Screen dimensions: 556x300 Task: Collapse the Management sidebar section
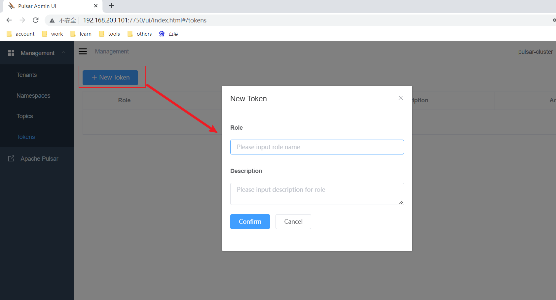pos(63,52)
